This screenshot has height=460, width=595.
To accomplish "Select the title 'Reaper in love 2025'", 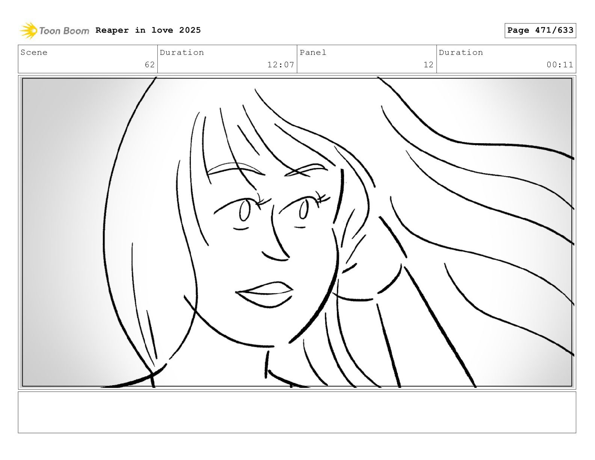I will [148, 30].
